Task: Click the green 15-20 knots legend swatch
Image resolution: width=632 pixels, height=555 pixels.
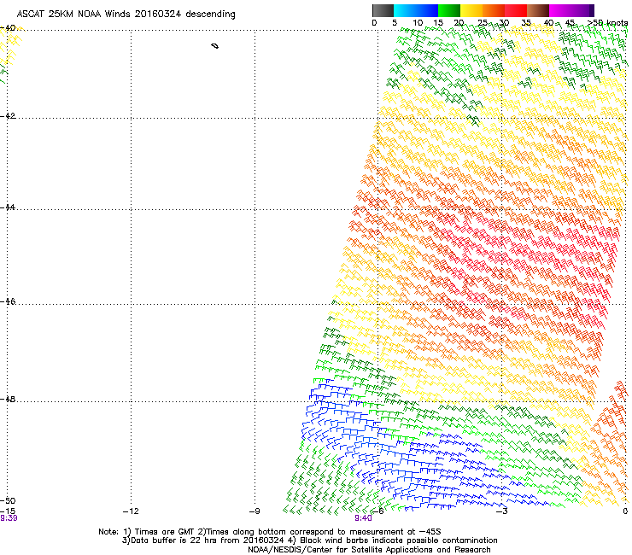Action: (449, 10)
